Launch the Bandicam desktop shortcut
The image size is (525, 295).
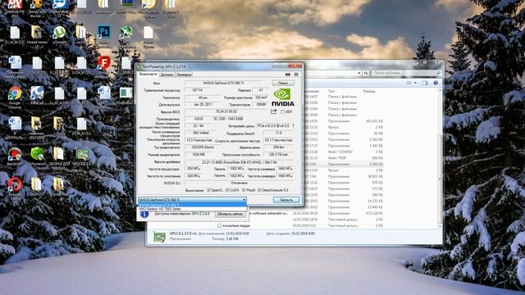coord(15,154)
